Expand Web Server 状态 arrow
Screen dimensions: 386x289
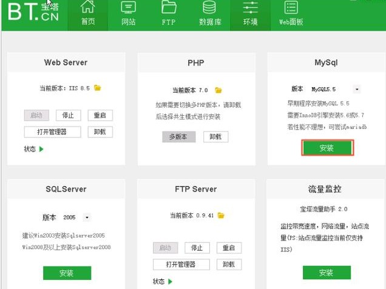click(x=41, y=149)
